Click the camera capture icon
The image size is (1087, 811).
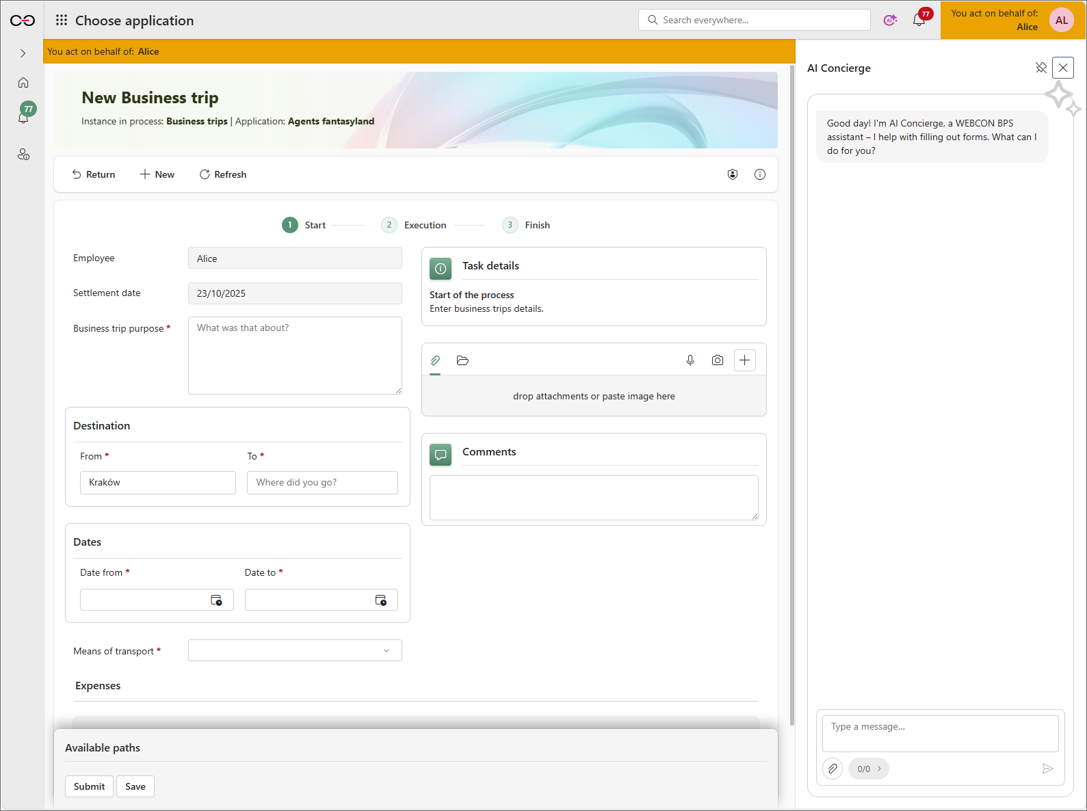coord(717,360)
